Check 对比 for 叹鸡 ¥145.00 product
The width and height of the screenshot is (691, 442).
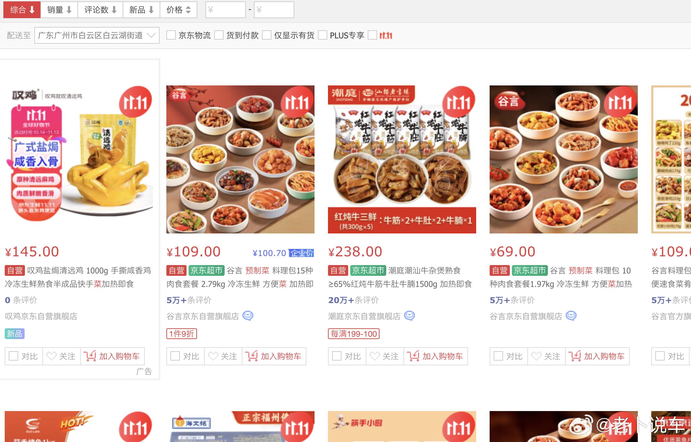click(24, 356)
